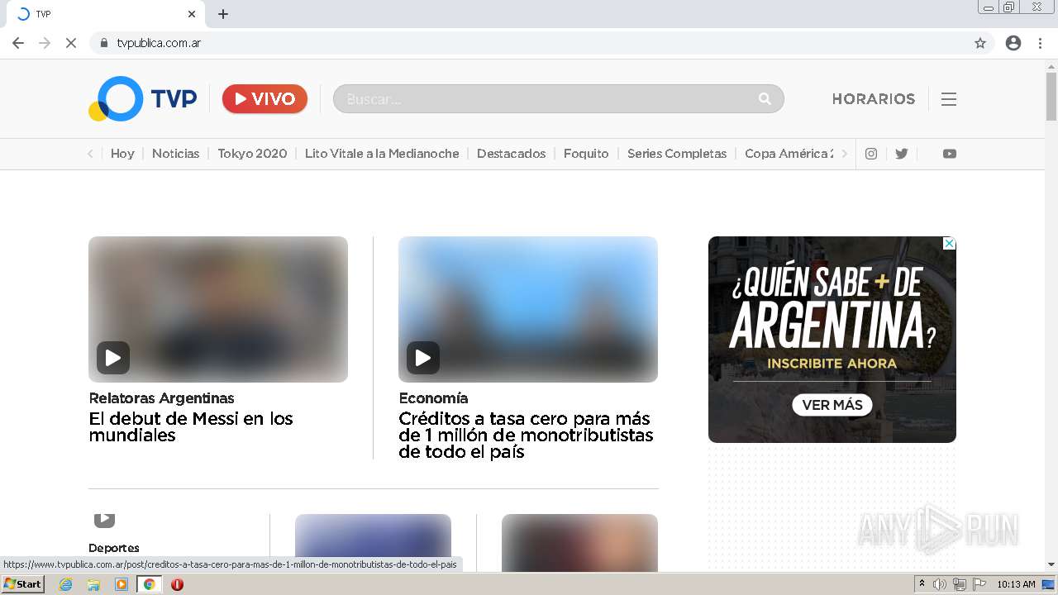Open the Windows Start menu

coord(23,584)
